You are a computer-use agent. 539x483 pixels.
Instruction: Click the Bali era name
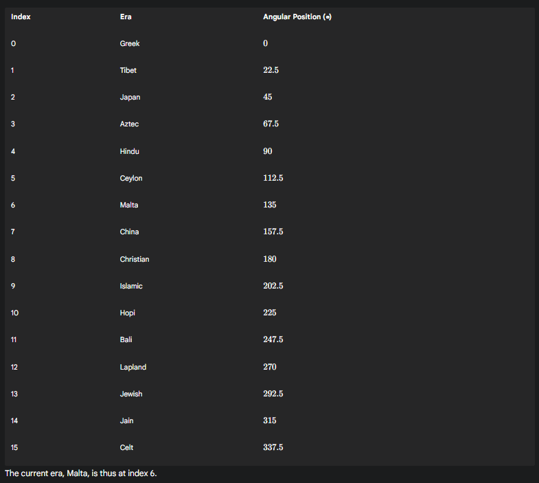point(126,340)
